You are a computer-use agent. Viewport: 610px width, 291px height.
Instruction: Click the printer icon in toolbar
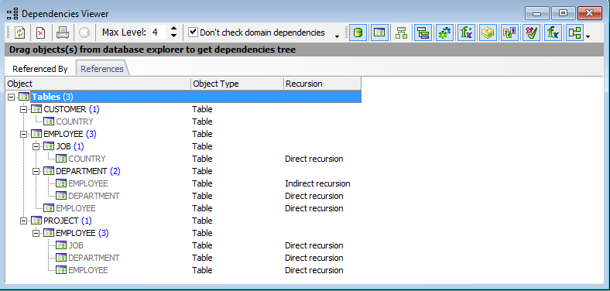click(x=62, y=33)
